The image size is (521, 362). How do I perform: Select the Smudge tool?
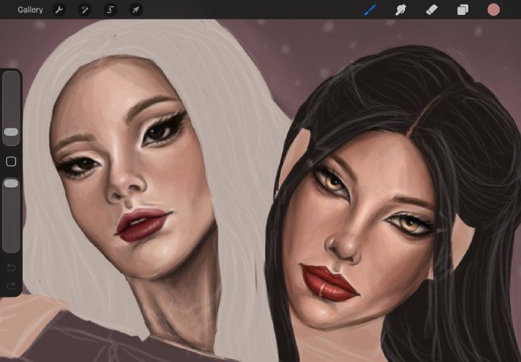(401, 10)
